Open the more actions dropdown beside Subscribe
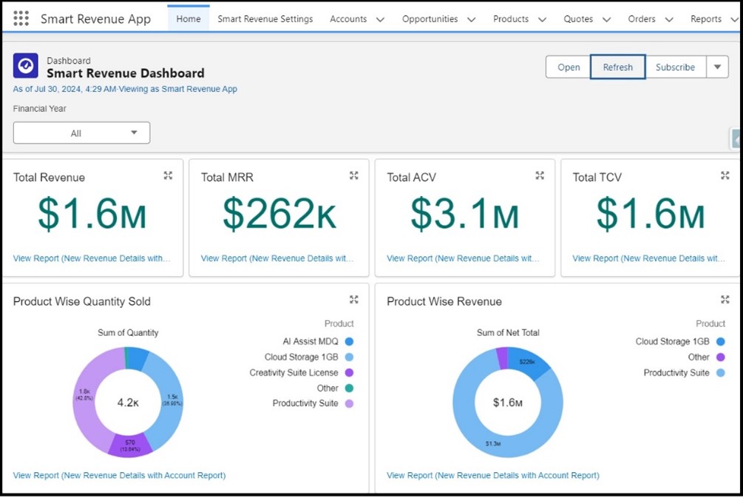743x498 pixels. (x=717, y=67)
